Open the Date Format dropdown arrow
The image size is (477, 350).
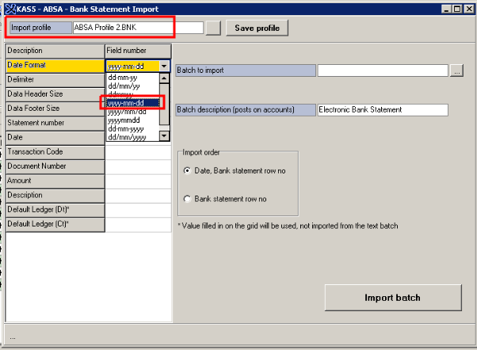point(164,67)
